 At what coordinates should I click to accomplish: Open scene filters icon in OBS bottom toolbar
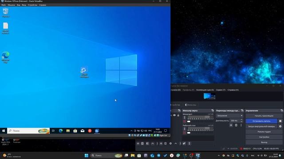pos(147,144)
